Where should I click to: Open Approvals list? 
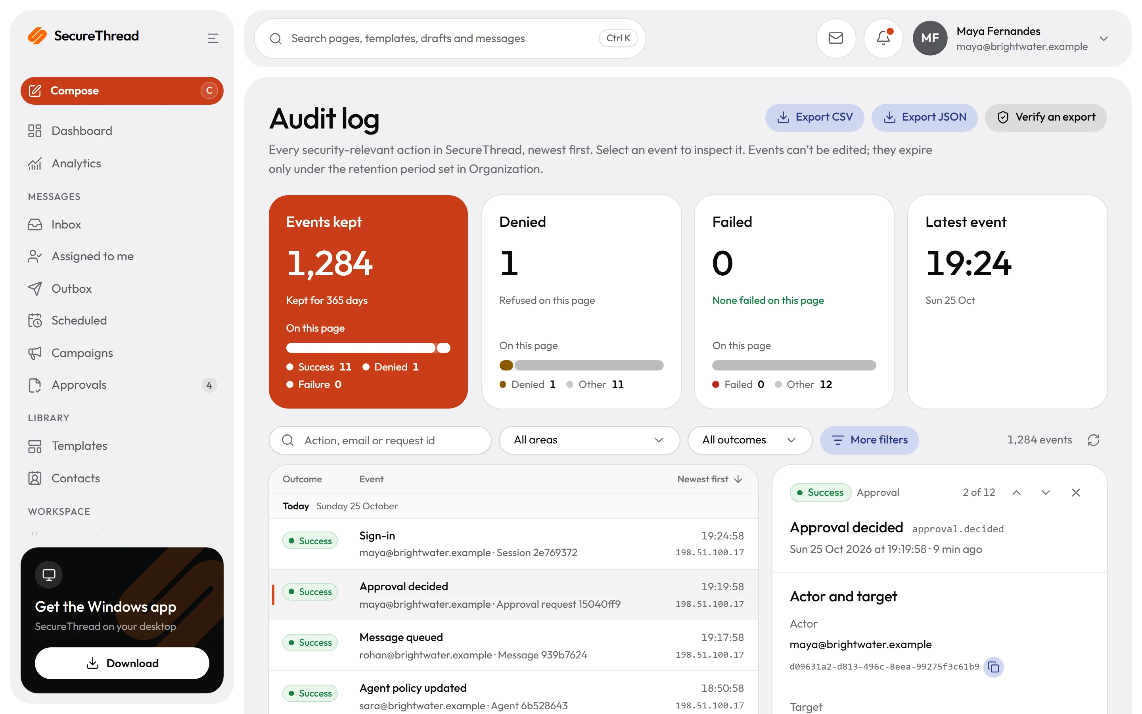tap(122, 385)
